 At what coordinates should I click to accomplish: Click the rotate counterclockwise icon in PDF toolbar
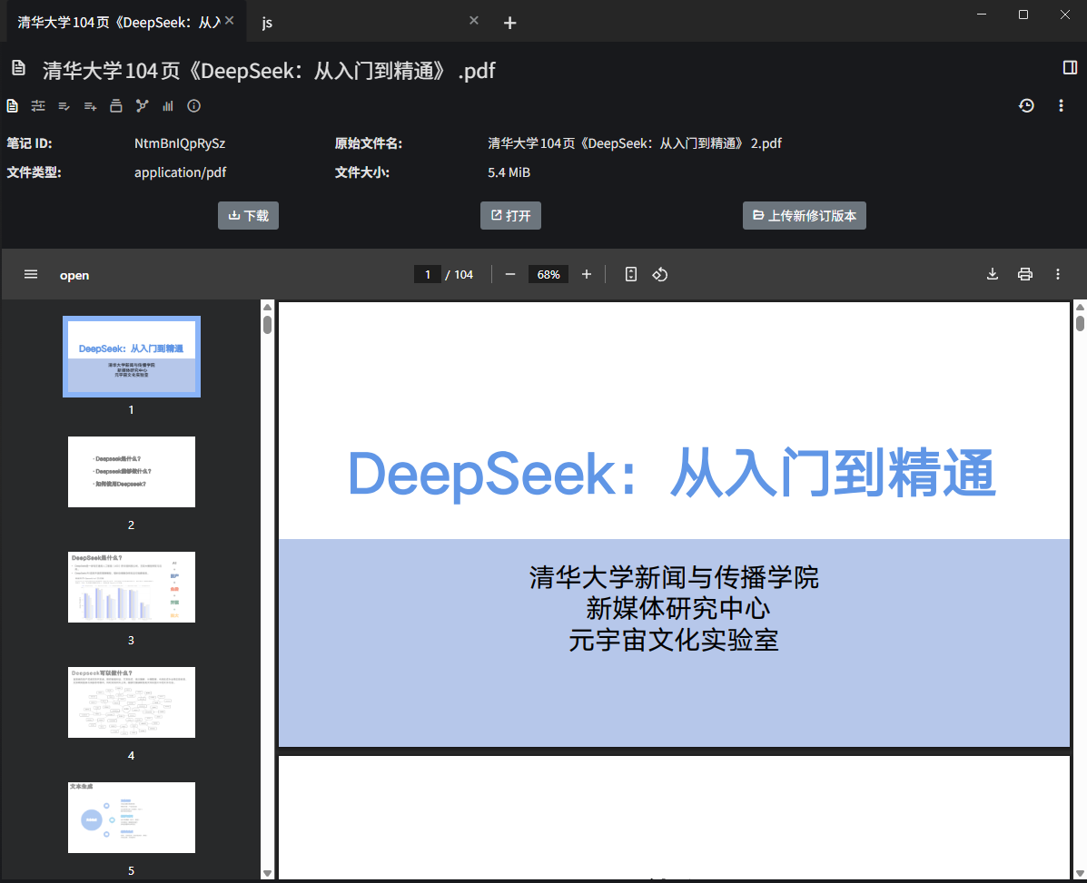point(660,274)
